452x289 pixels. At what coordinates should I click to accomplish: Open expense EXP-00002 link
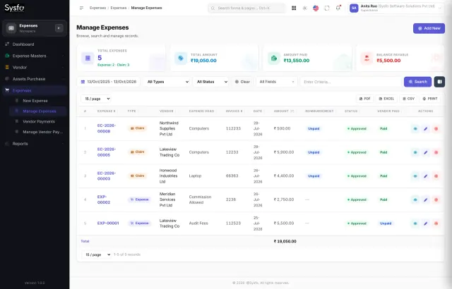point(104,199)
